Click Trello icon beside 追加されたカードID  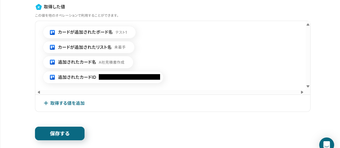pyautogui.click(x=52, y=77)
